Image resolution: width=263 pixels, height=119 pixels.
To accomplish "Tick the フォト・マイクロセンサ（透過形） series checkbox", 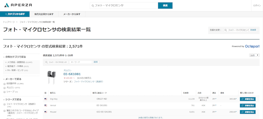I will click(x=5, y=104).
